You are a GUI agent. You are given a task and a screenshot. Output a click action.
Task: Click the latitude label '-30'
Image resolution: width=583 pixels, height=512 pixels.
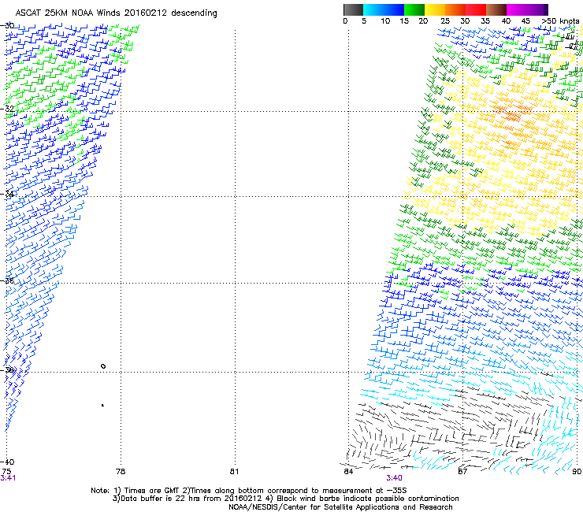(x=7, y=25)
